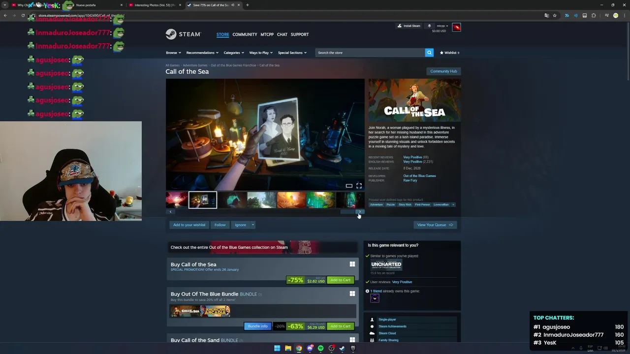Expand the Ways to Play dropdown
The width and height of the screenshot is (630, 354).
261,53
